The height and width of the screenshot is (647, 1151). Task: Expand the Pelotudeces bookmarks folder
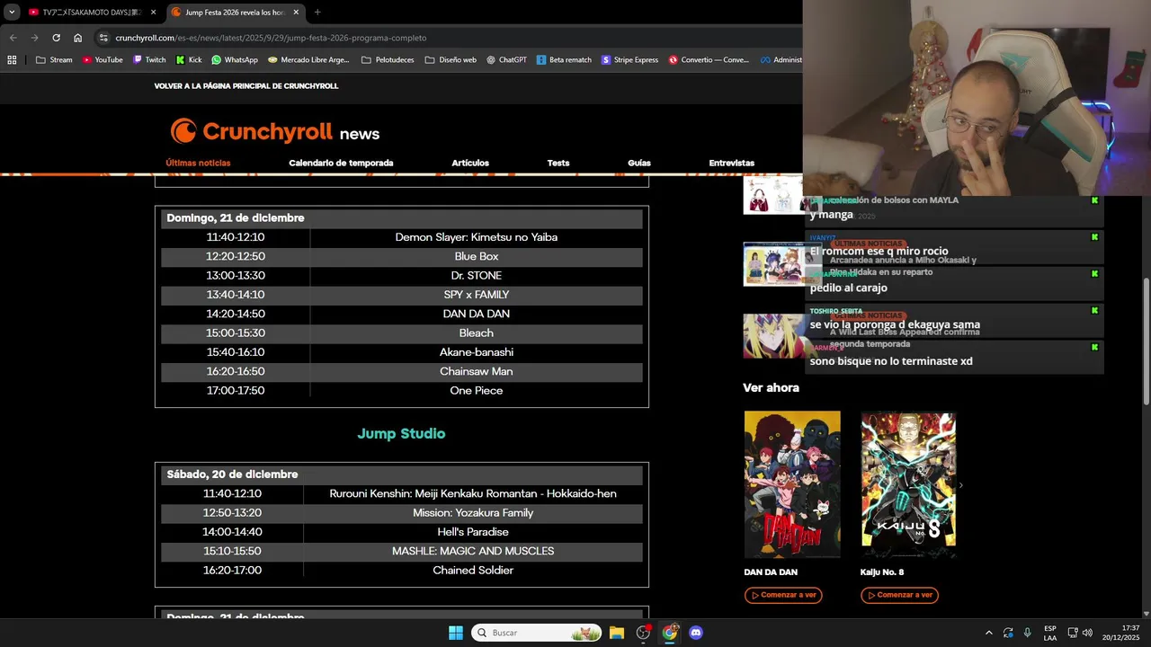pyautogui.click(x=388, y=60)
